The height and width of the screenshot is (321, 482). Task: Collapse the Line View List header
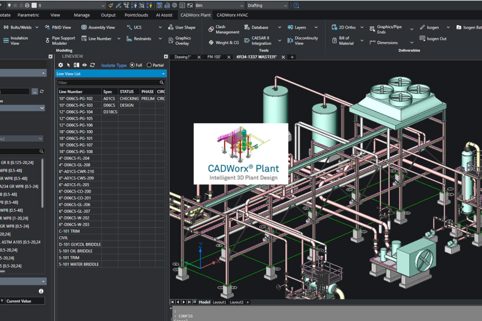[x=163, y=74]
